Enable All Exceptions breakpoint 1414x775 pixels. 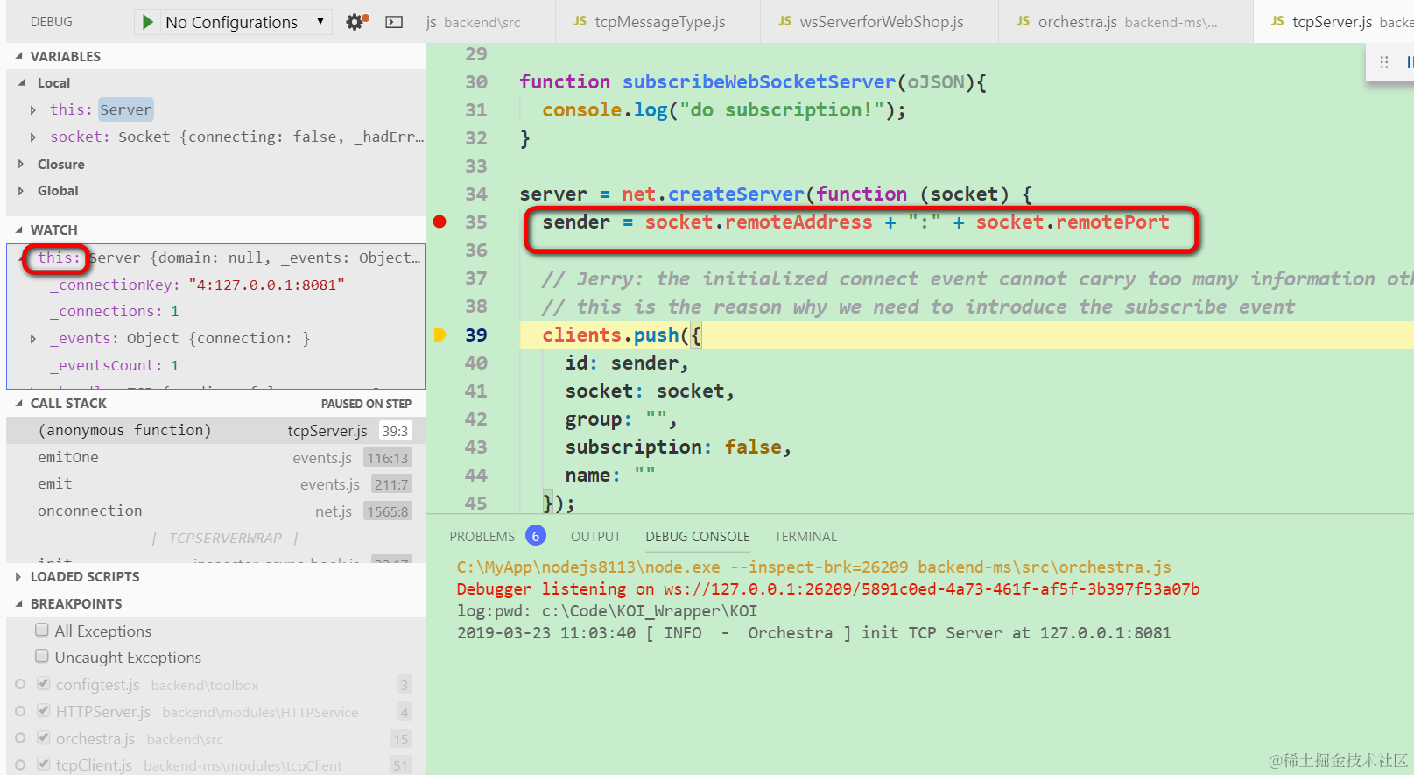coord(42,631)
